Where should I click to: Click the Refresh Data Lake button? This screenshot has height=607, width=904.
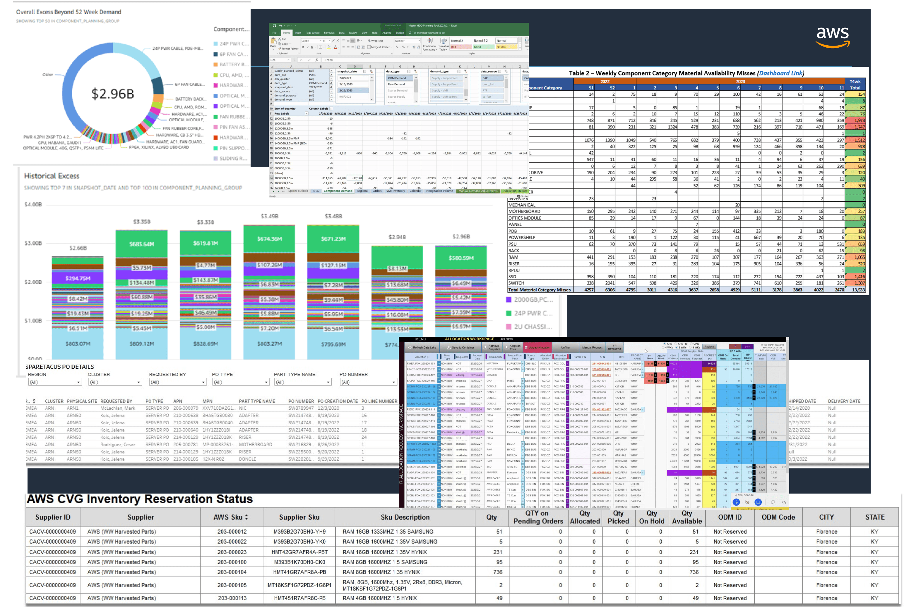click(x=422, y=348)
